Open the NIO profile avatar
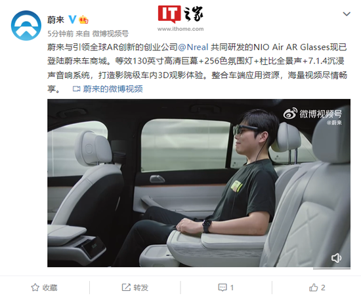 [26, 26]
